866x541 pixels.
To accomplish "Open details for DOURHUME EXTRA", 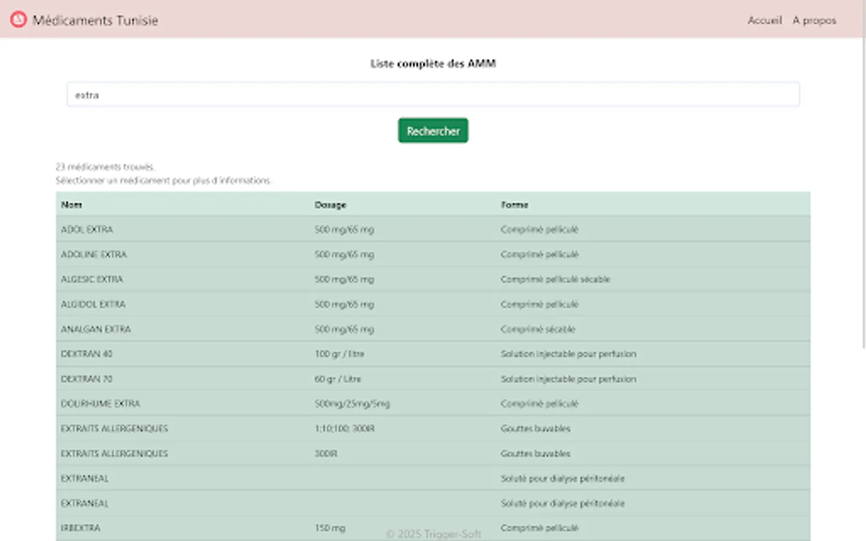I will [241, 403].
